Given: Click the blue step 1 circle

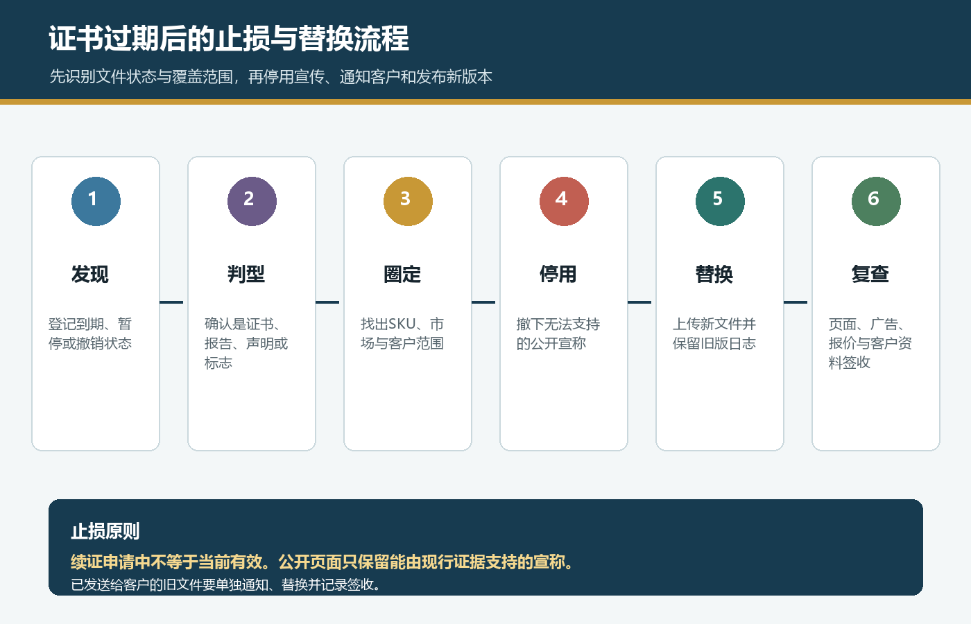Looking at the screenshot, I should coord(96,201).
